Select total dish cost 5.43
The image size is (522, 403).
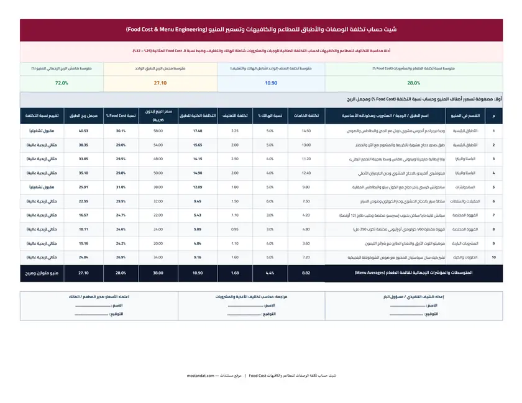pyautogui.click(x=198, y=215)
